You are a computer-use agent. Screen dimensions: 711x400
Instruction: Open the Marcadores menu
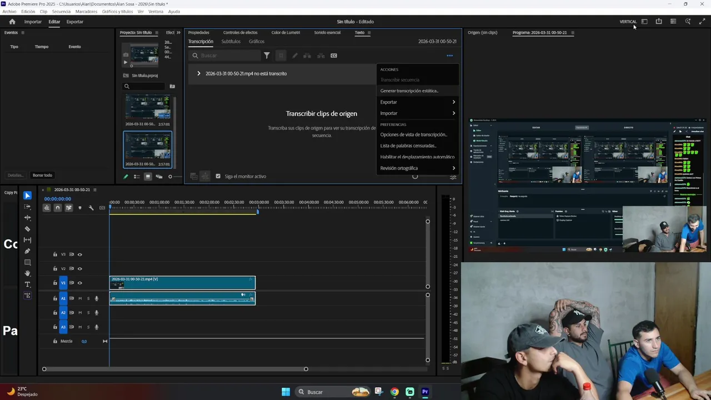(x=86, y=12)
